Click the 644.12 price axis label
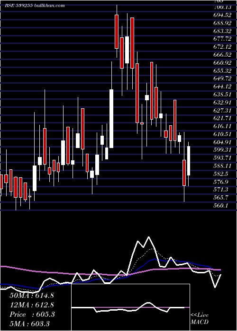 click(x=223, y=87)
